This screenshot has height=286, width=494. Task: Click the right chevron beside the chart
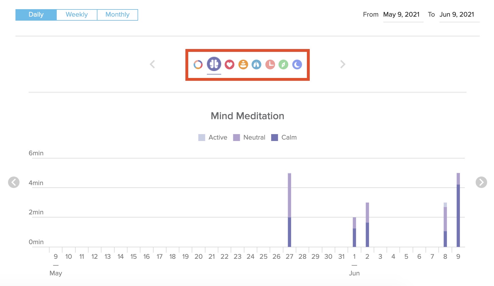tap(481, 183)
